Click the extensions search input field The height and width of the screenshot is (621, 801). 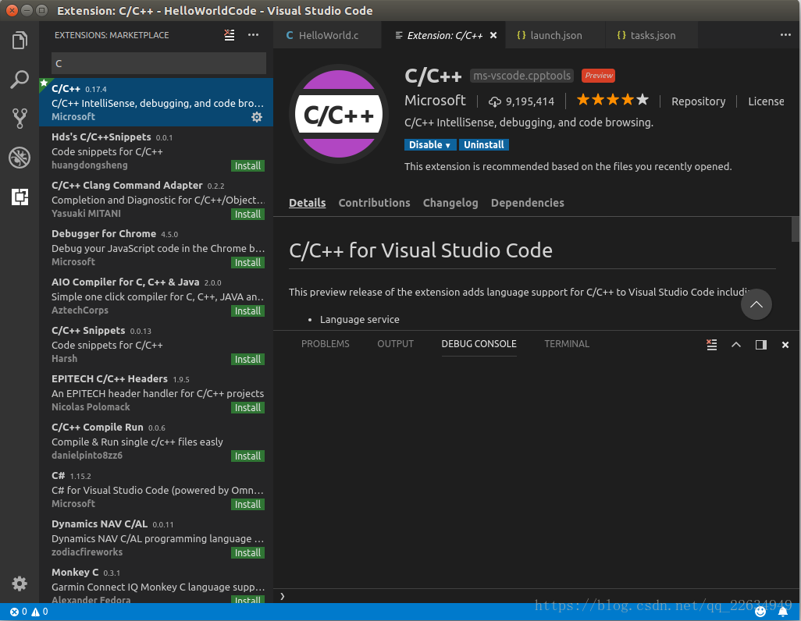[x=158, y=63]
